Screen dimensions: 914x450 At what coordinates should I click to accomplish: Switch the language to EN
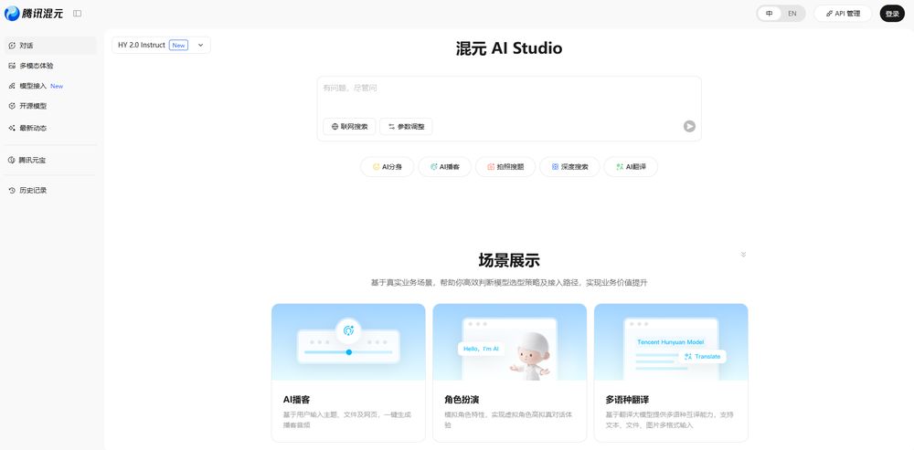792,14
